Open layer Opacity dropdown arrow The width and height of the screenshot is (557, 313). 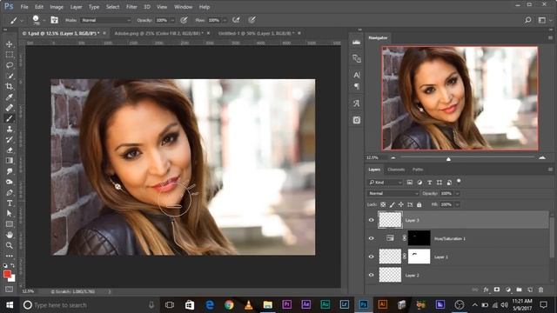pos(457,193)
